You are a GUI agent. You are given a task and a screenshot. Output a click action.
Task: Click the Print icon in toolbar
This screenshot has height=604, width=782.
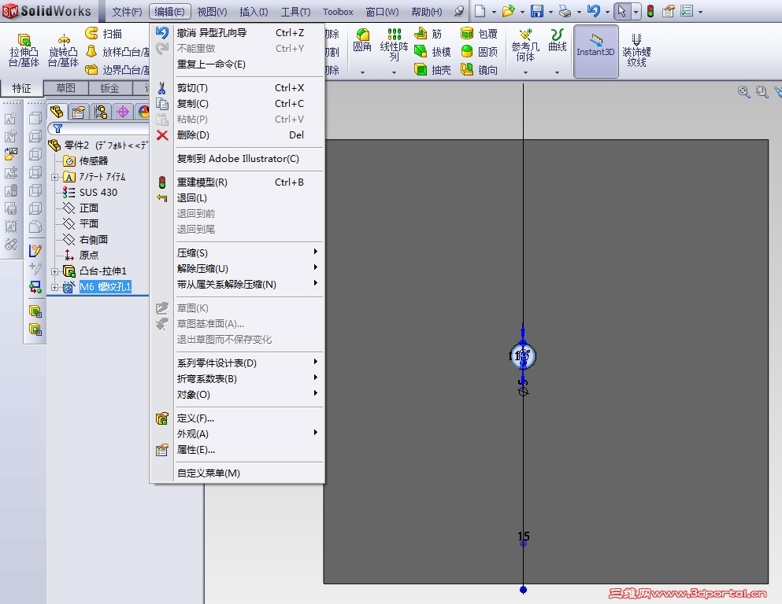tap(565, 11)
